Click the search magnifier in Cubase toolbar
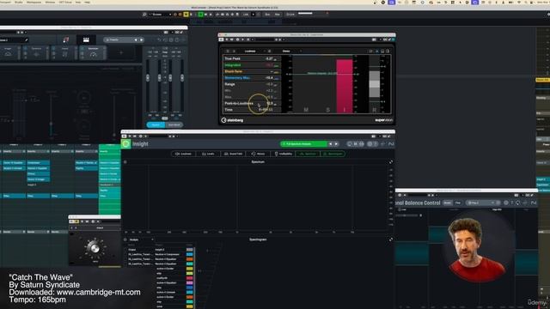 click(144, 15)
